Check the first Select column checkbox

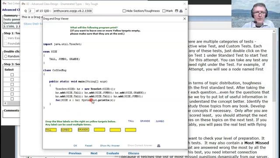12,75
